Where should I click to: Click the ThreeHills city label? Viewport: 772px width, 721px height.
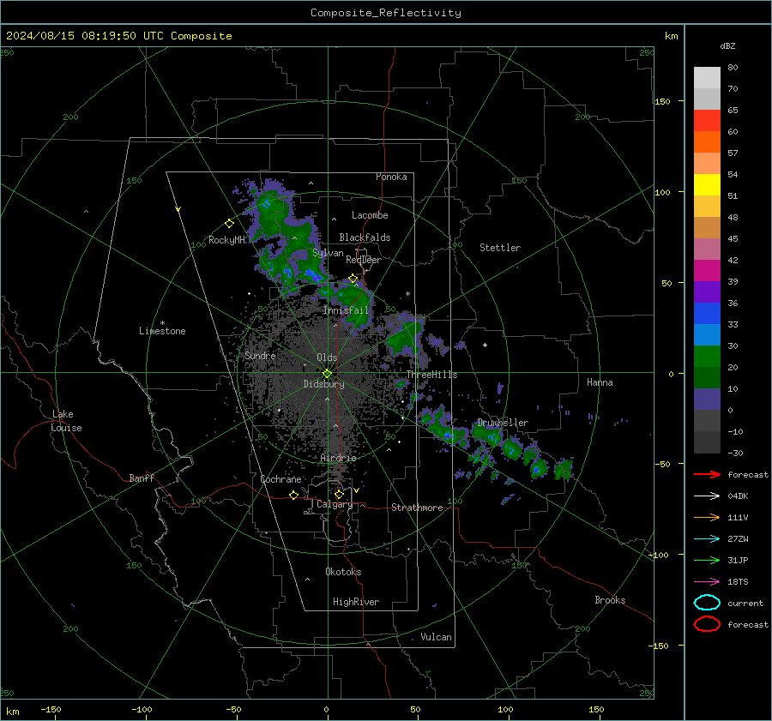coord(431,375)
